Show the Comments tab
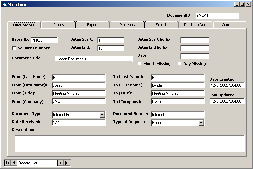The height and width of the screenshot is (169, 253). 230,25
